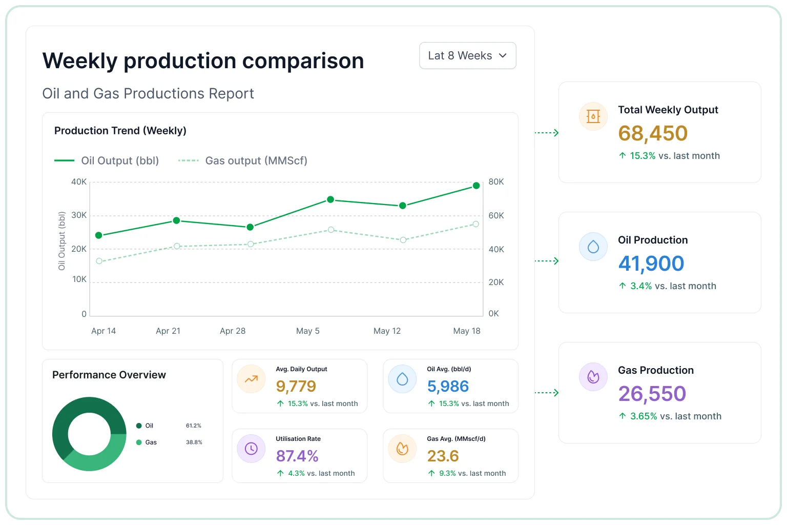The image size is (787, 525).
Task: Click the 40K left axis label
Action: pos(79,181)
